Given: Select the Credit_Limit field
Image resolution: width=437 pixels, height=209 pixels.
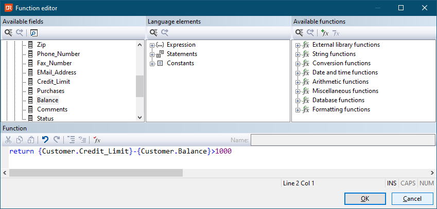Looking at the screenshot, I should pos(54,82).
